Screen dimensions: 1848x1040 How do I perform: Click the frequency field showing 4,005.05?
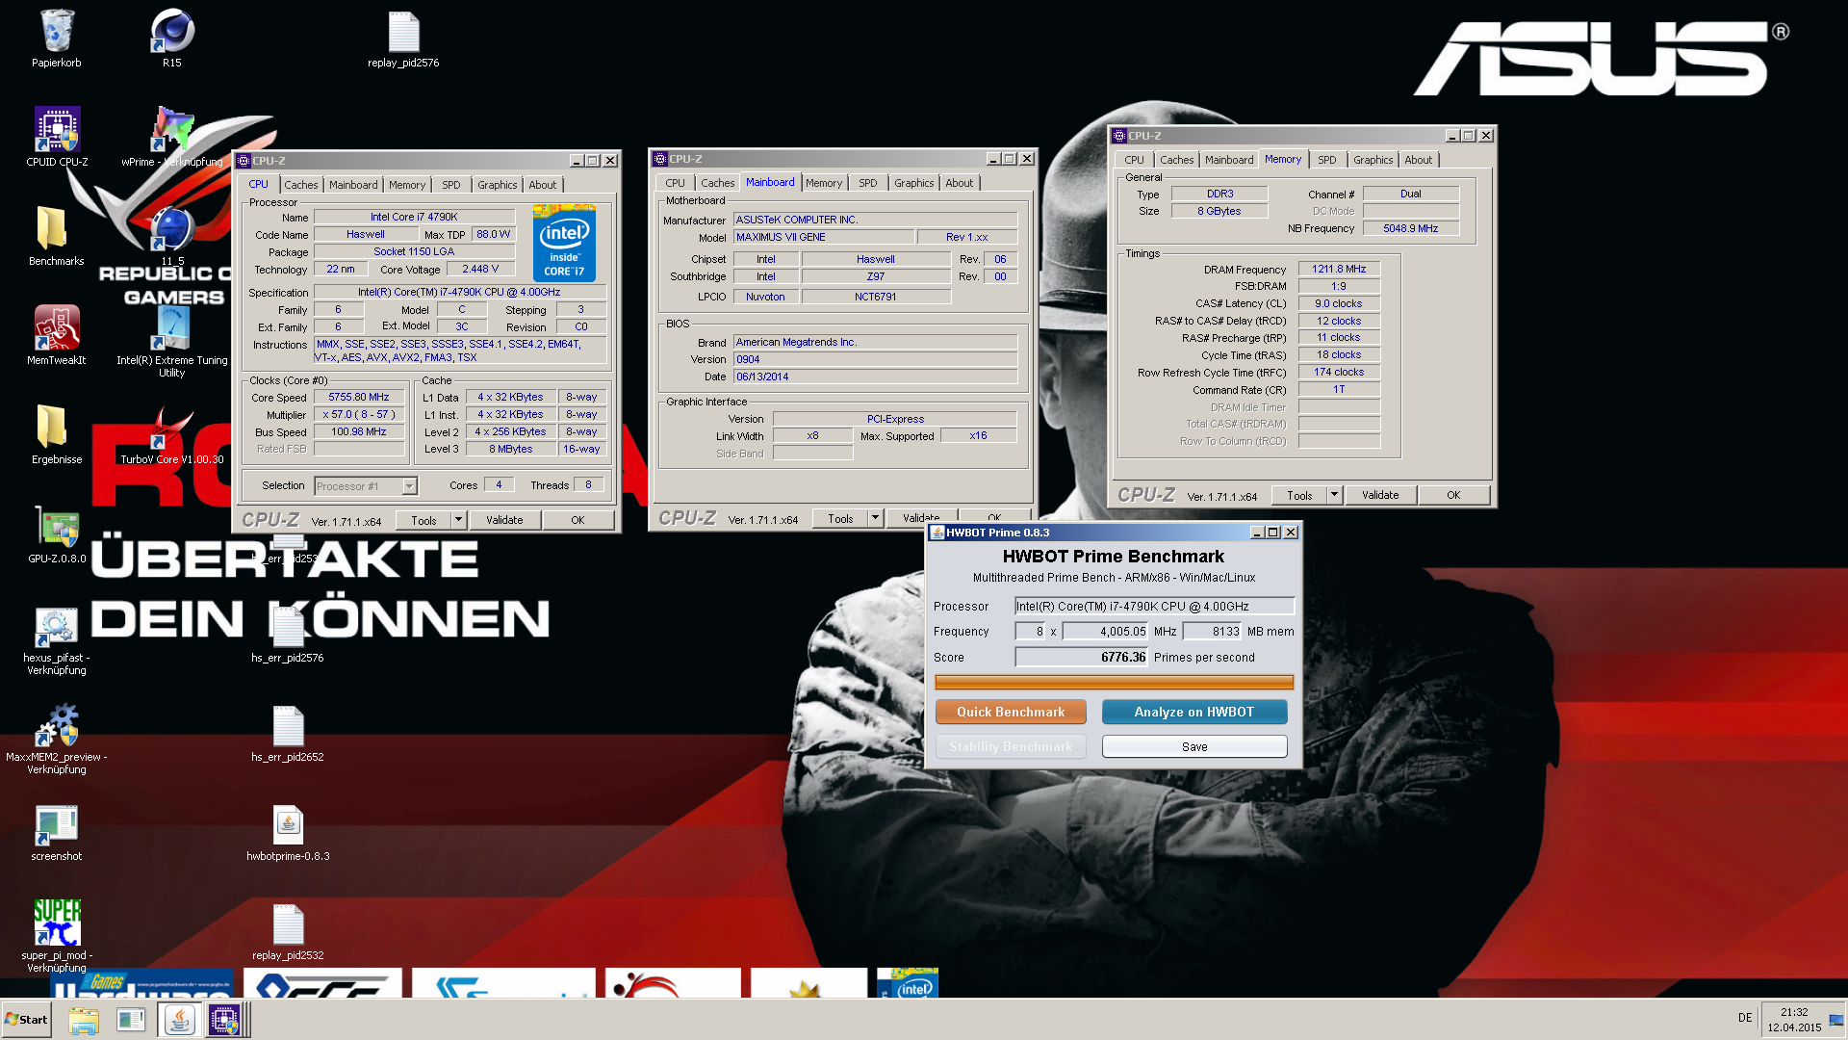click(1105, 631)
